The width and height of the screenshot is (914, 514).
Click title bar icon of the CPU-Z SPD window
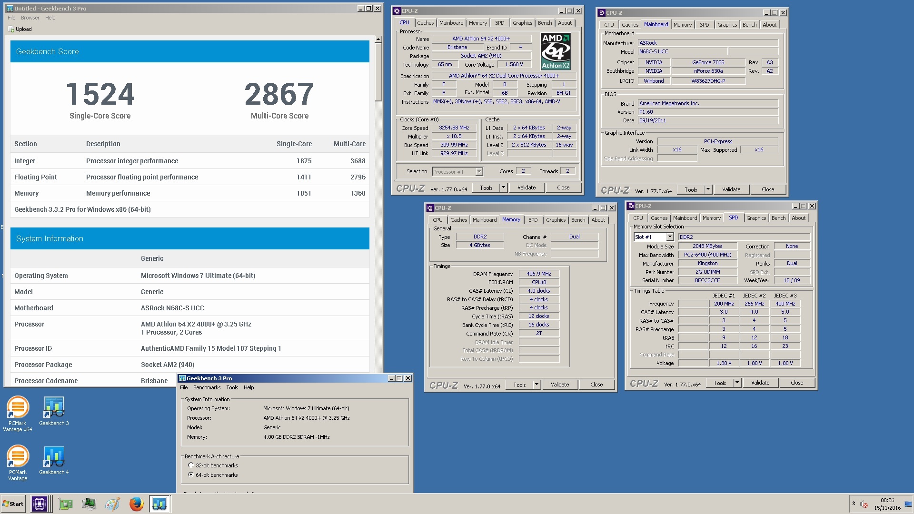tap(631, 206)
